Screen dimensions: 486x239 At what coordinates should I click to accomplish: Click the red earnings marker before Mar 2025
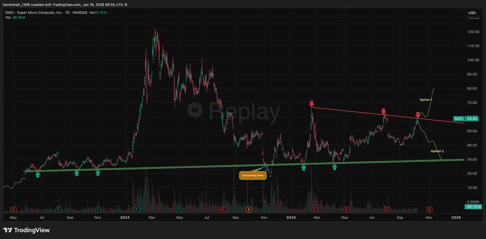(x=314, y=210)
